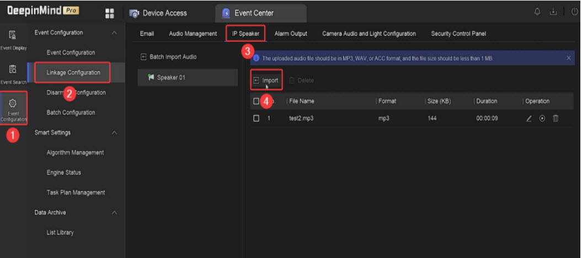Collapse the Event Configuration section
Screen dimensions: 582x258
[x=114, y=33]
